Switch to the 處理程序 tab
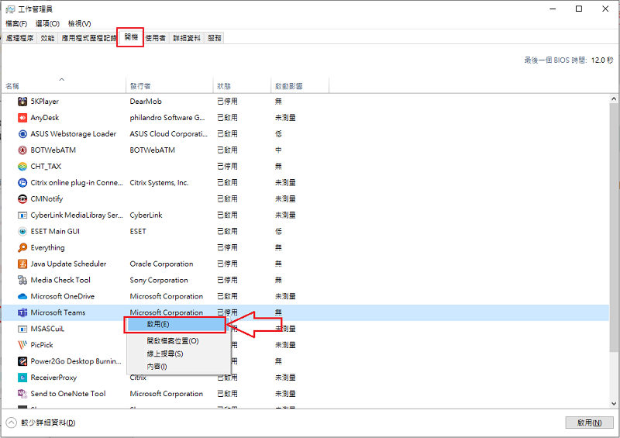This screenshot has height=438, width=620. point(20,38)
